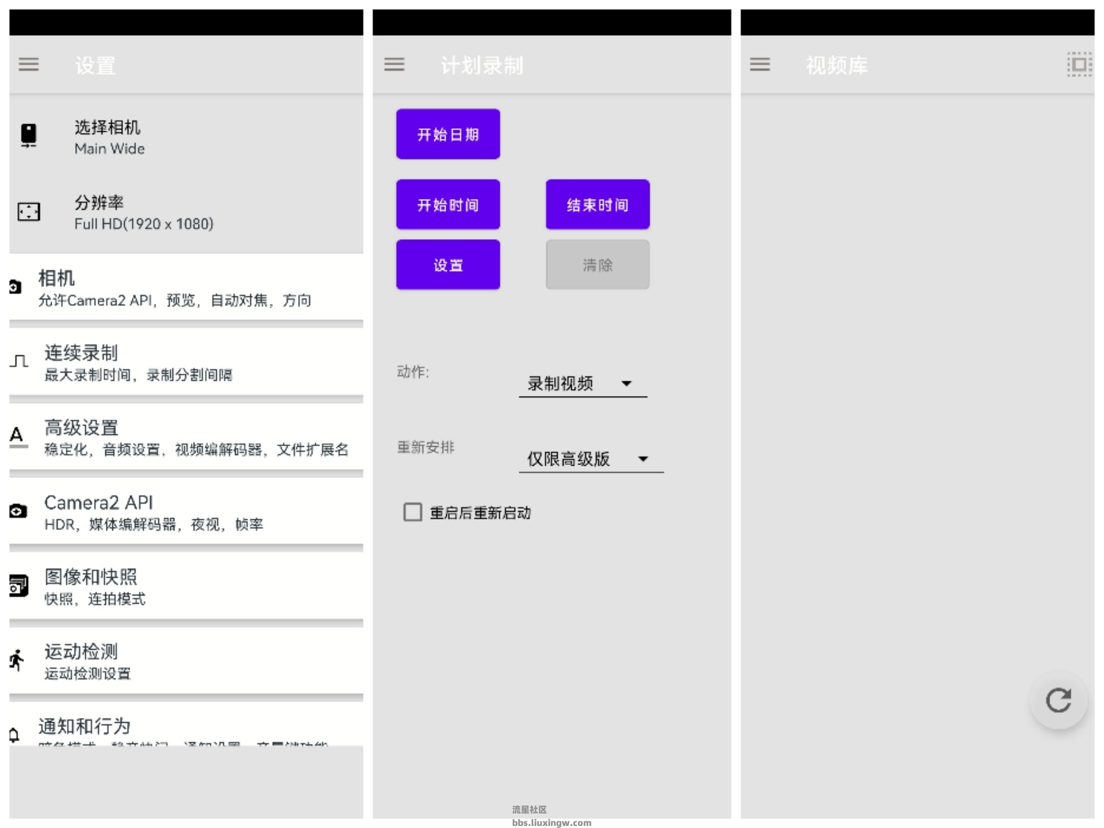This screenshot has width=1104, height=828.
Task: Click the purple 设置 button in 计划录制
Action: [448, 265]
